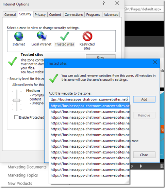Open the Connections tab
The height and width of the screenshot is (188, 165).
73,15
